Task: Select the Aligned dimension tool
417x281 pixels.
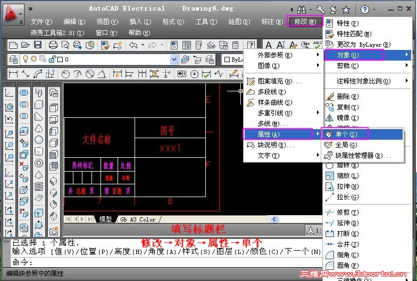Action: tap(26, 73)
